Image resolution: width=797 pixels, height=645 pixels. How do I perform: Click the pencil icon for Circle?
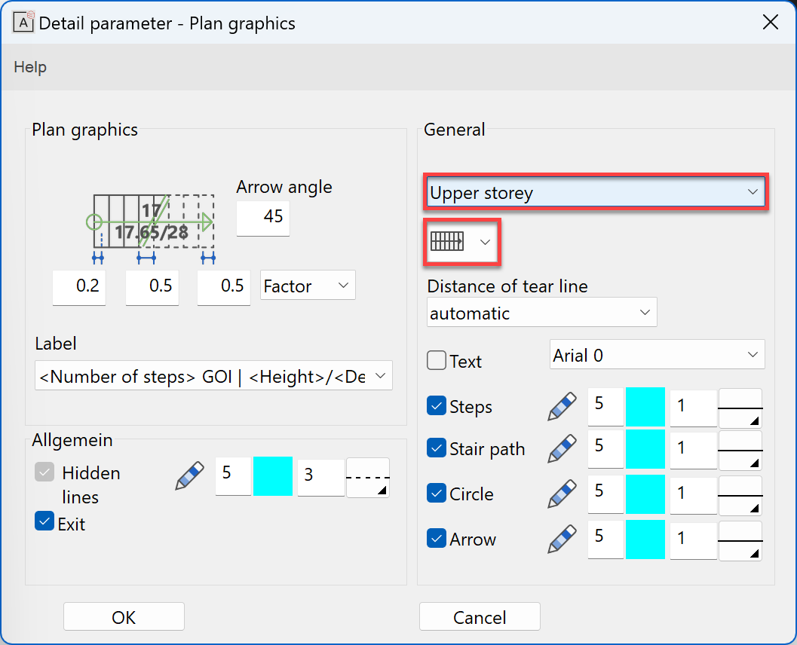pyautogui.click(x=563, y=494)
